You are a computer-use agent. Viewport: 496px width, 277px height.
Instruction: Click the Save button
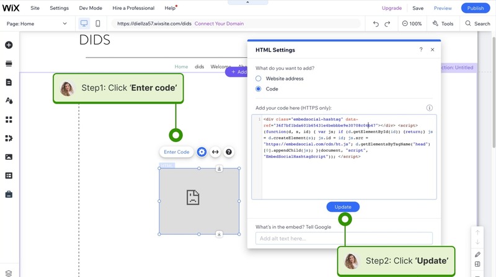(418, 8)
